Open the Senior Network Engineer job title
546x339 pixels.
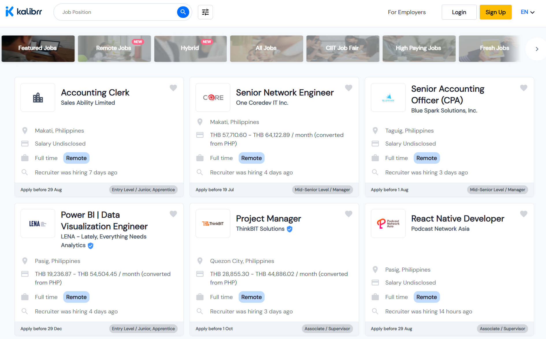285,93
